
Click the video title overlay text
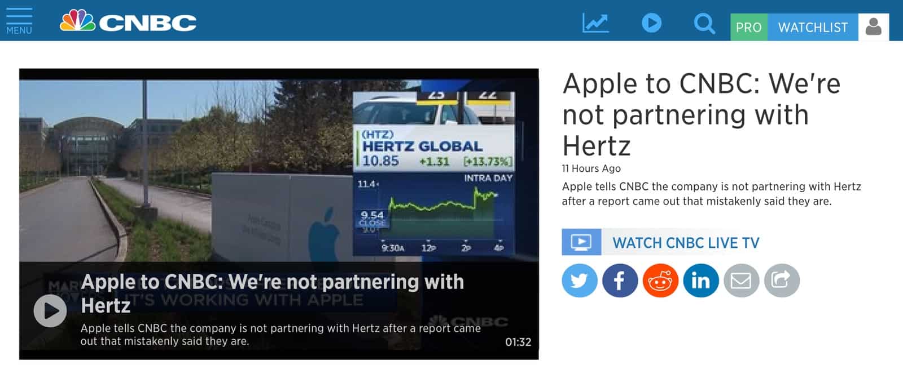pyautogui.click(x=273, y=293)
